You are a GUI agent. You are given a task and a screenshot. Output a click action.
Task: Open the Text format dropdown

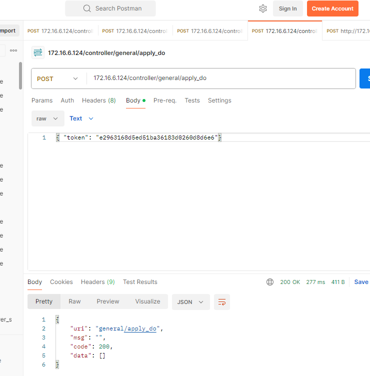point(81,118)
